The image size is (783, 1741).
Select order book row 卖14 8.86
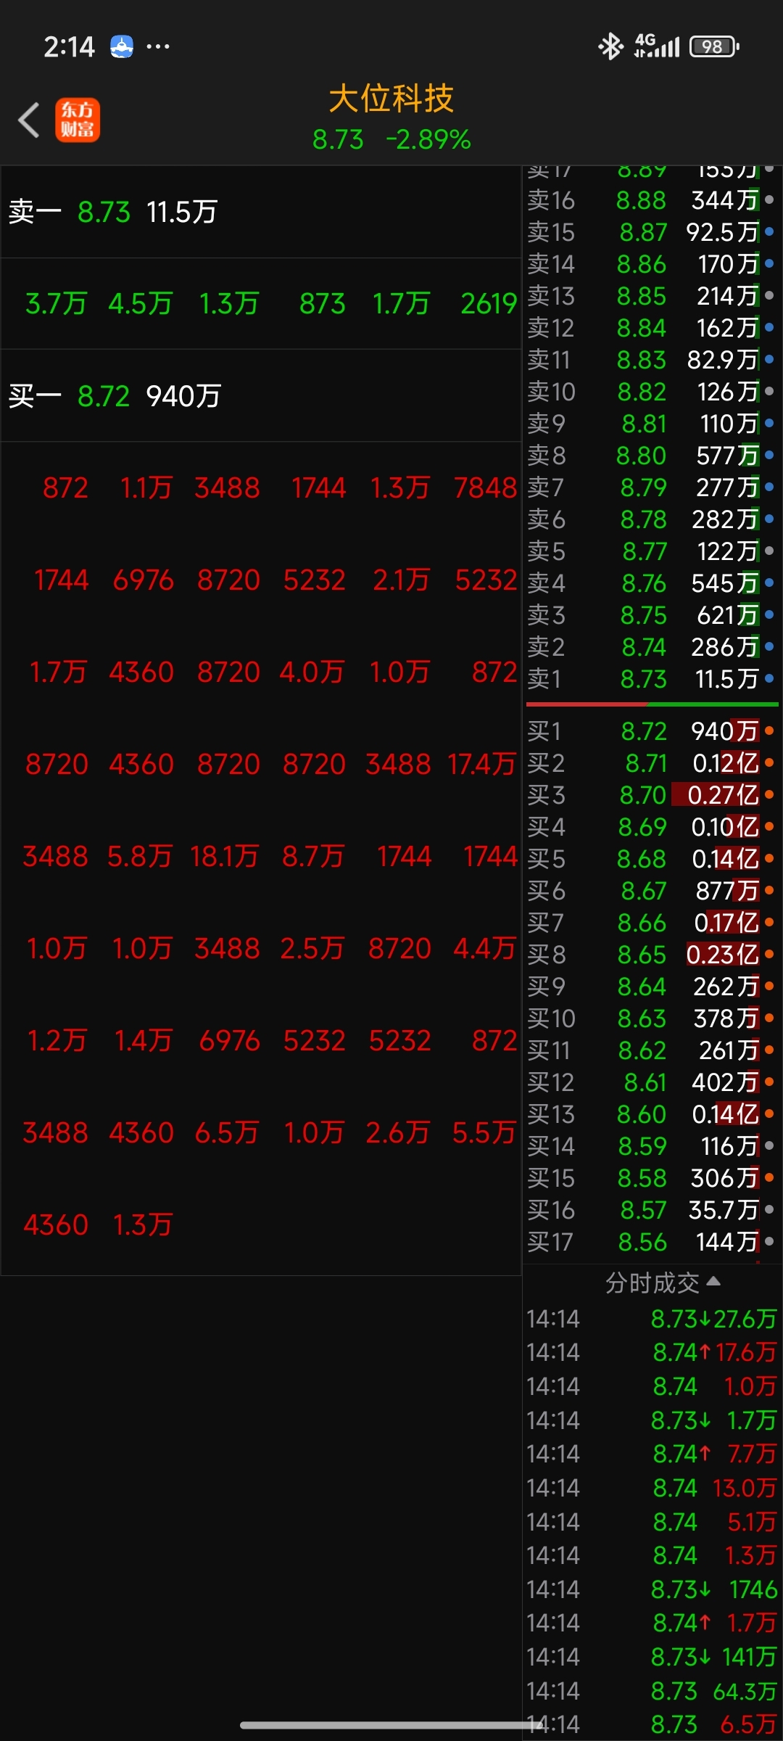click(x=651, y=263)
